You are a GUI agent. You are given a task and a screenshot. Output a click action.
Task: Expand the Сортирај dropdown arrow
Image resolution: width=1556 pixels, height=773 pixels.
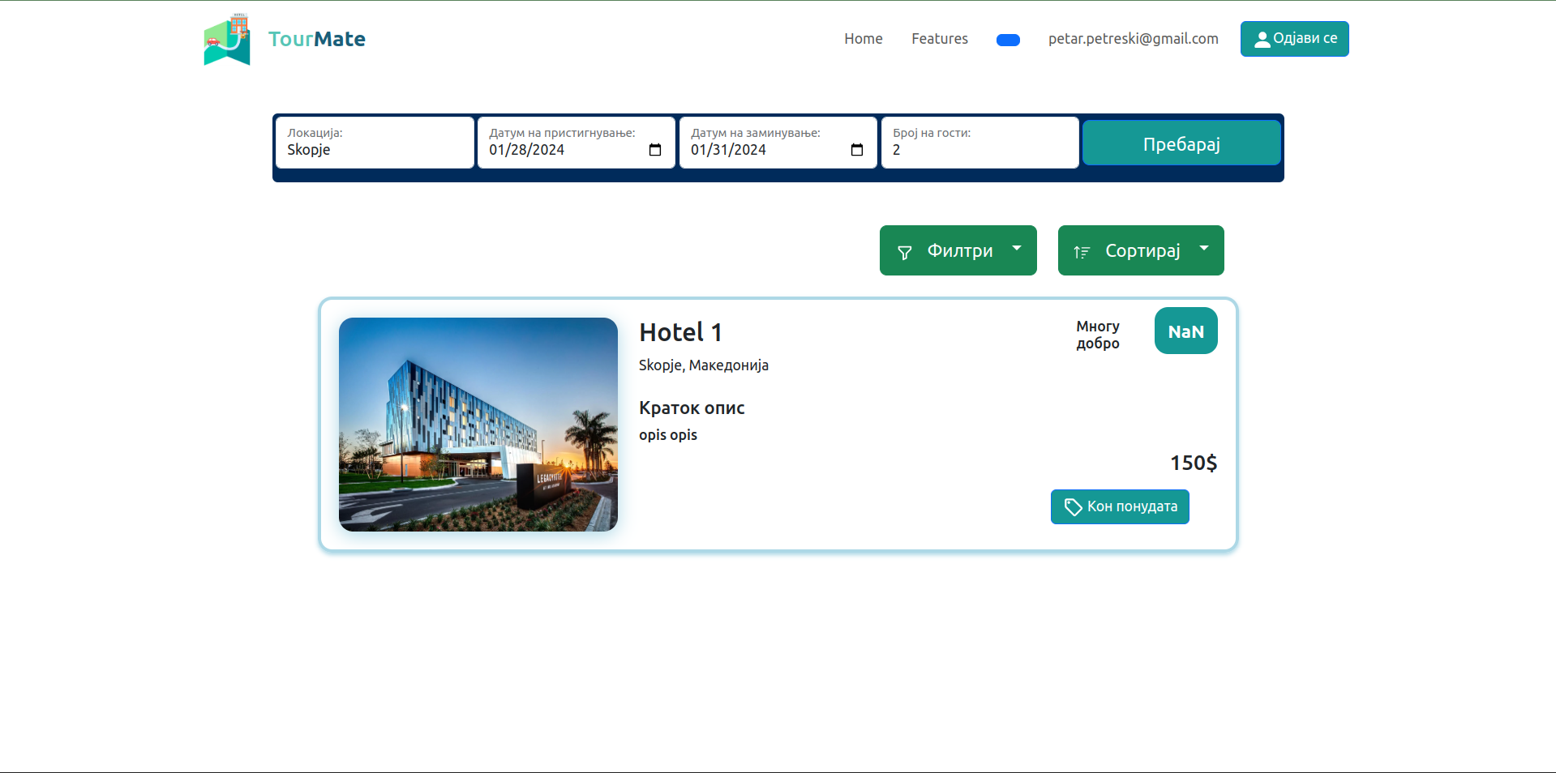(x=1204, y=249)
